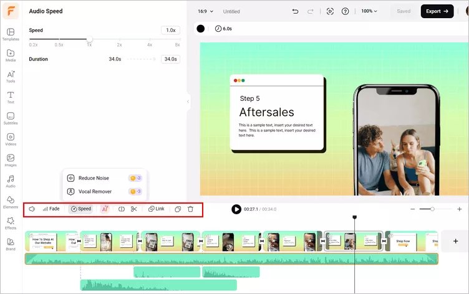This screenshot has width=469, height=294.
Task: Click the Export button
Action: pos(437,11)
